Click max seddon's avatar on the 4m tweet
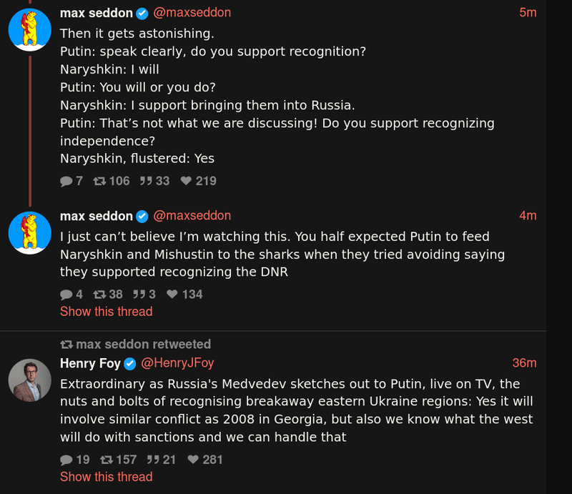This screenshot has width=572, height=494. (x=29, y=232)
